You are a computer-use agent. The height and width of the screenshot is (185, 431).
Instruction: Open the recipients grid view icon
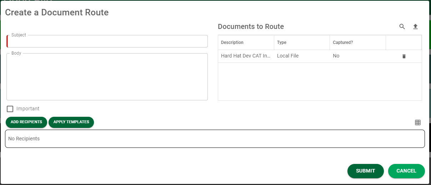[x=418, y=122]
